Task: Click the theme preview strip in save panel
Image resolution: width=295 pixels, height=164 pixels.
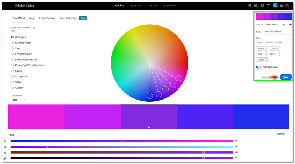Action: tap(274, 16)
